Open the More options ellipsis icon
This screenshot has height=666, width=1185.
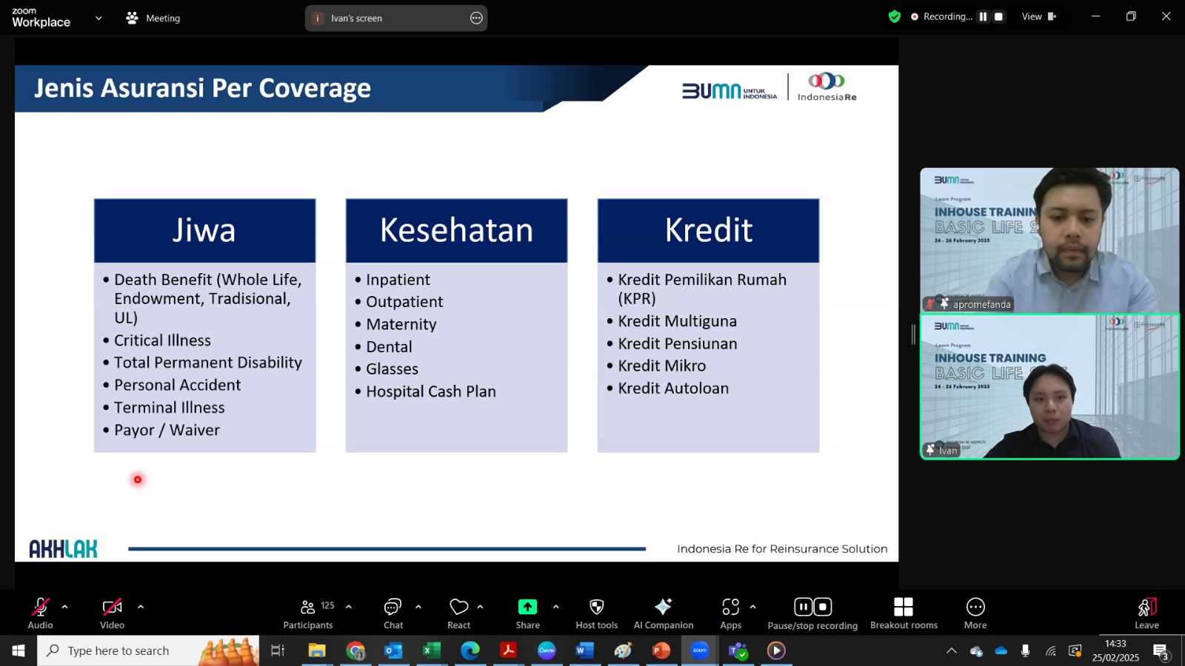[x=975, y=608]
